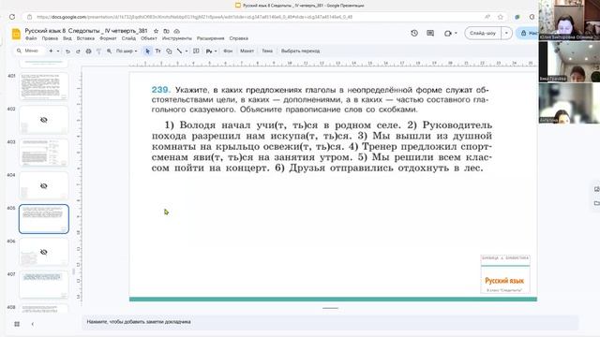This screenshot has width=600, height=337.
Task: Select current slide 405 thumbnail
Action: tap(44, 219)
